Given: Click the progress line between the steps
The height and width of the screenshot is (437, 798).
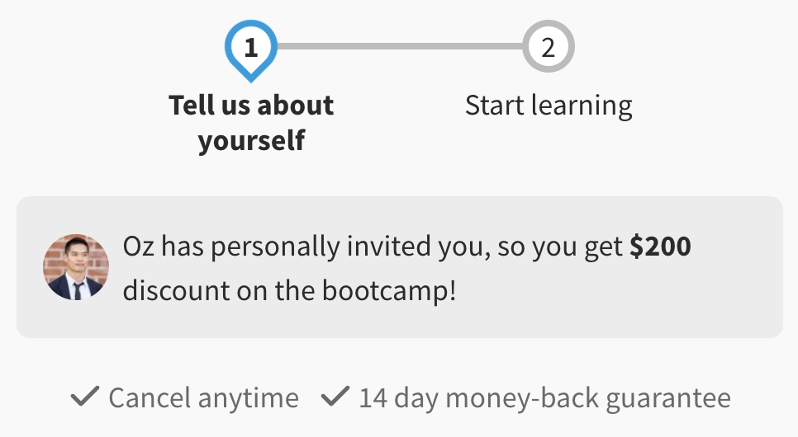Looking at the screenshot, I should 399,47.
